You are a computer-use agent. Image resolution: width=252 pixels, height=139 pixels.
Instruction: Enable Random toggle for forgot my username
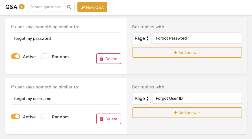45,116
